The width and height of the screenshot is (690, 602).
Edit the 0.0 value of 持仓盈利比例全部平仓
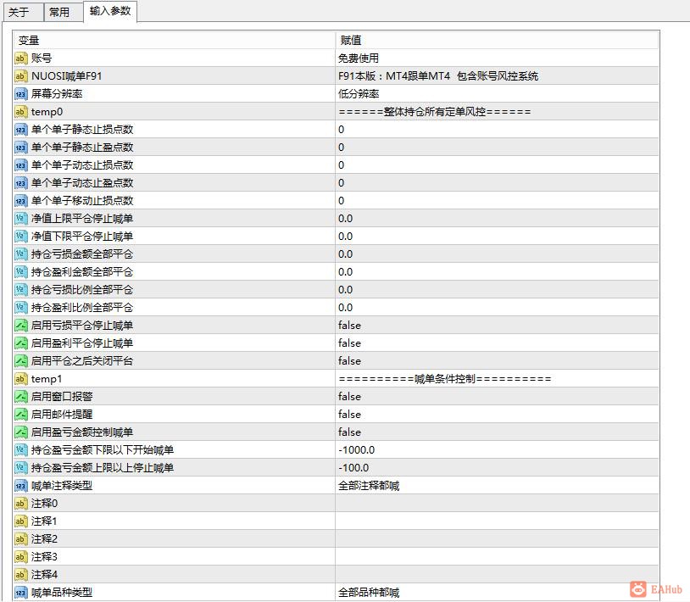(497, 307)
